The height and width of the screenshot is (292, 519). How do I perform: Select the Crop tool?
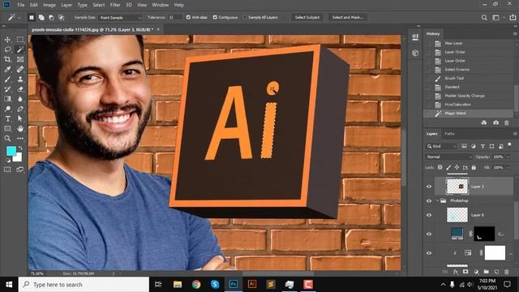7,59
